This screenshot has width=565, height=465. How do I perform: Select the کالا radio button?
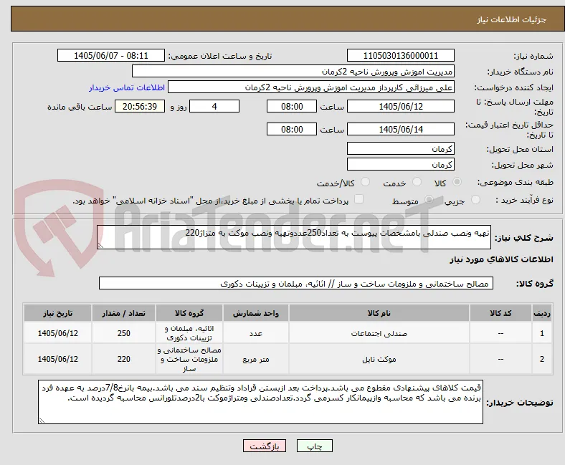click(x=457, y=182)
